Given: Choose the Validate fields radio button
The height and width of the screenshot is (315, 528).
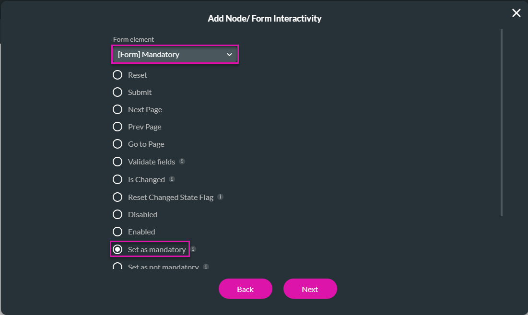Looking at the screenshot, I should click(x=117, y=162).
